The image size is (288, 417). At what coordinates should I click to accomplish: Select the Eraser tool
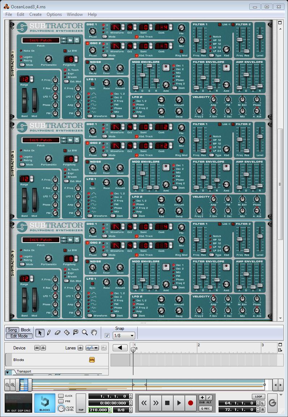(x=57, y=332)
